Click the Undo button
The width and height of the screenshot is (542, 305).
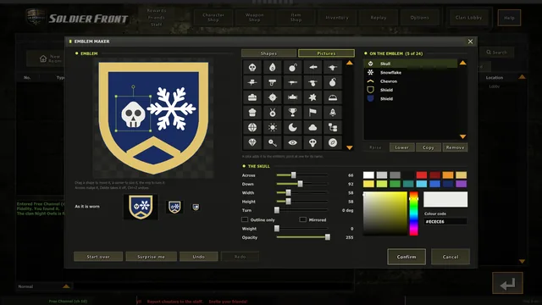pyautogui.click(x=198, y=257)
